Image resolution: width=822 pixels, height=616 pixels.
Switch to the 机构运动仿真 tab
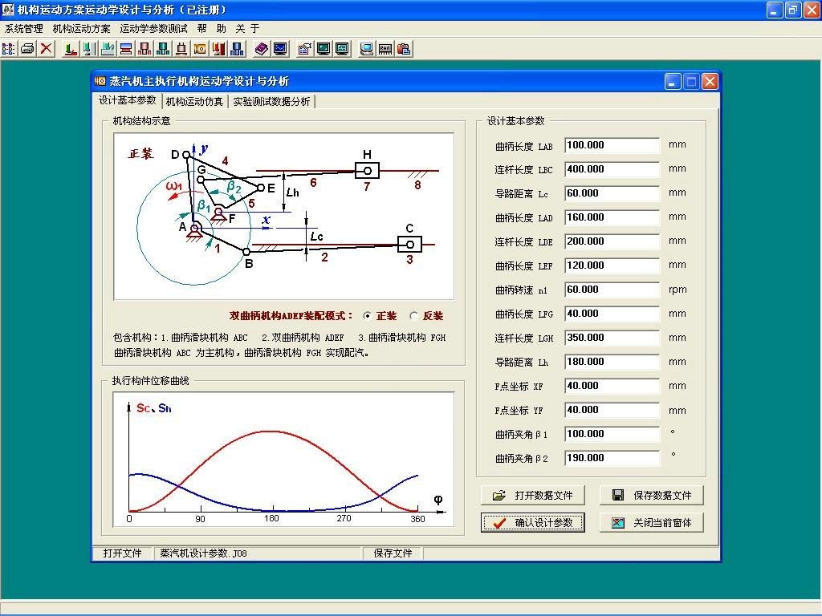(x=194, y=101)
